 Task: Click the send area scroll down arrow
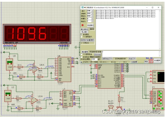pos(160,56)
